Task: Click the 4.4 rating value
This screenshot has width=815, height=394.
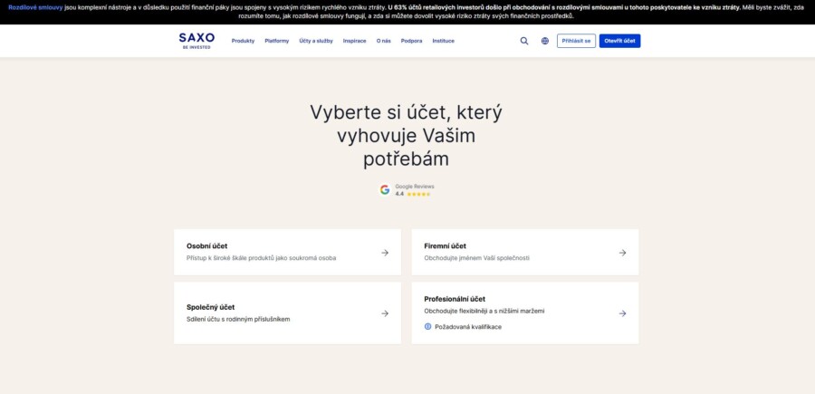Action: click(x=399, y=194)
